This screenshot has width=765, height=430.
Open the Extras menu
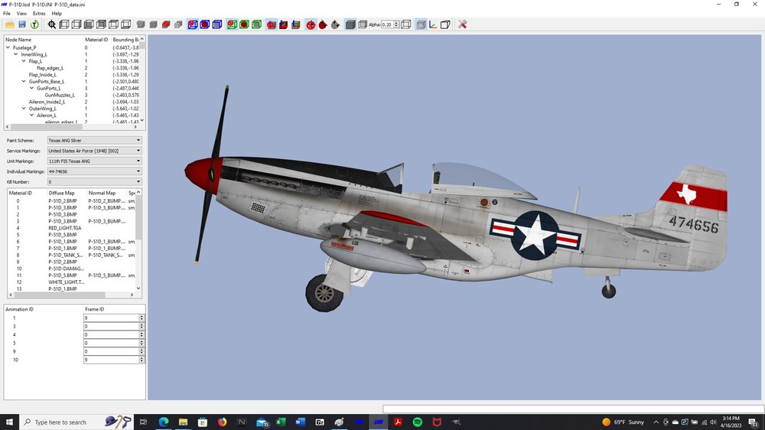pos(39,14)
